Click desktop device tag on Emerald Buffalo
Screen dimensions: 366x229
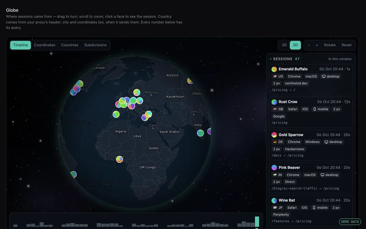[x=331, y=76]
